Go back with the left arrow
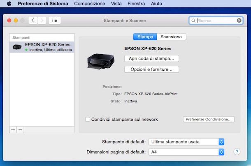The image size is (251, 166). [x=33, y=21]
